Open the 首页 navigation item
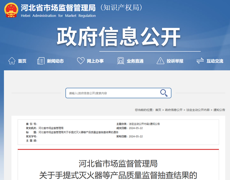Viewport: 230px width, 180px height. [22, 61]
